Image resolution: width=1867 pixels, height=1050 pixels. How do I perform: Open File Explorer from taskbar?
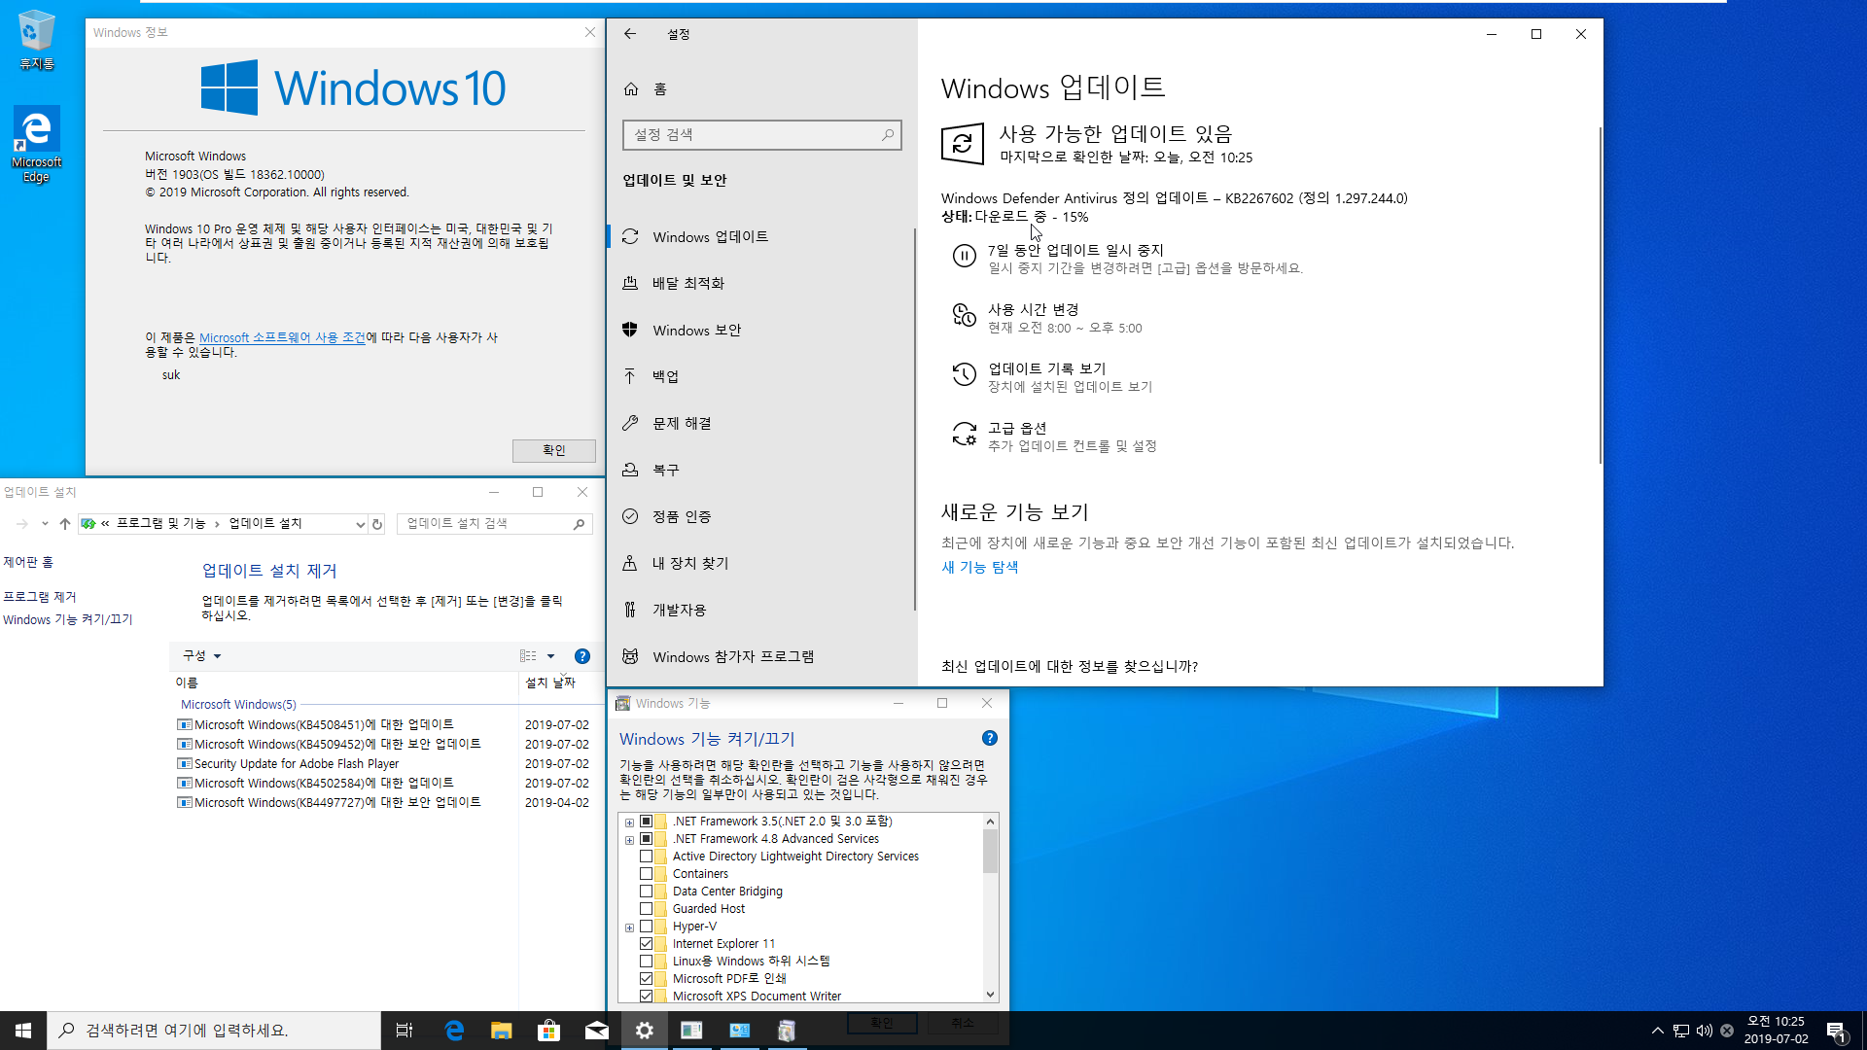coord(501,1031)
